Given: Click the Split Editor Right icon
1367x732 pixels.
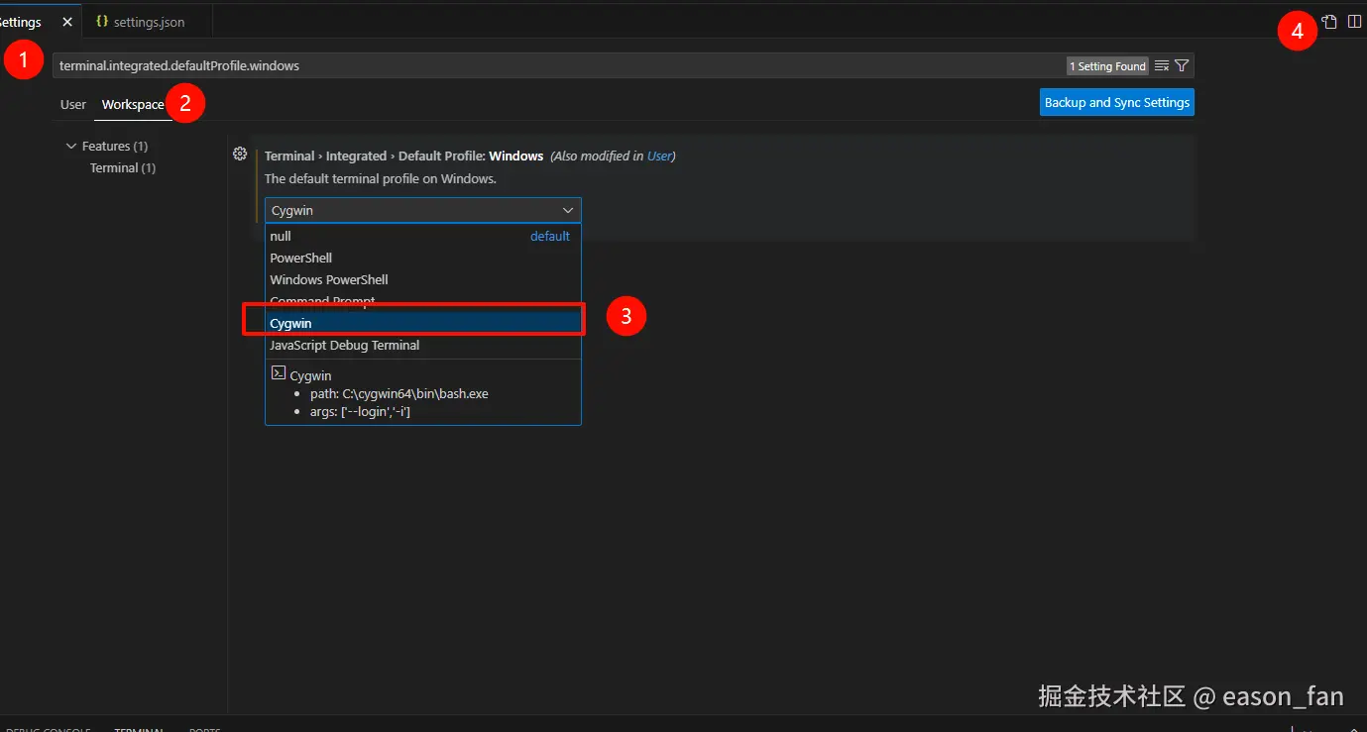Looking at the screenshot, I should [x=1354, y=22].
